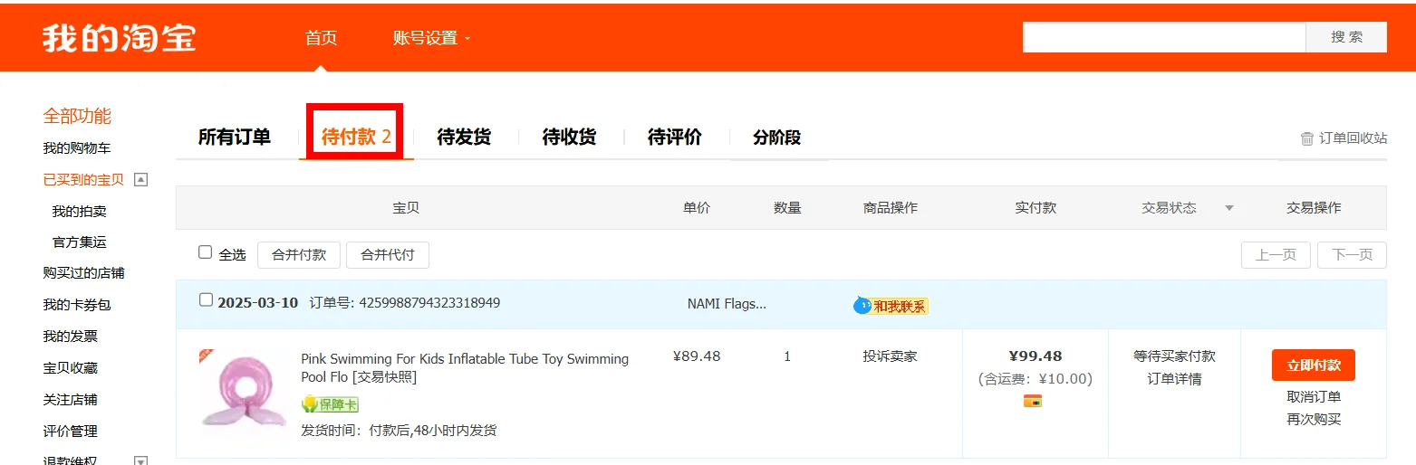The width and height of the screenshot is (1416, 465).
Task: Open the 交易状态 filter dropdown arrow
Action: coord(1229,208)
